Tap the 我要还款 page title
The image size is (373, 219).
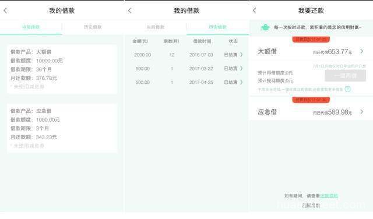point(311,10)
